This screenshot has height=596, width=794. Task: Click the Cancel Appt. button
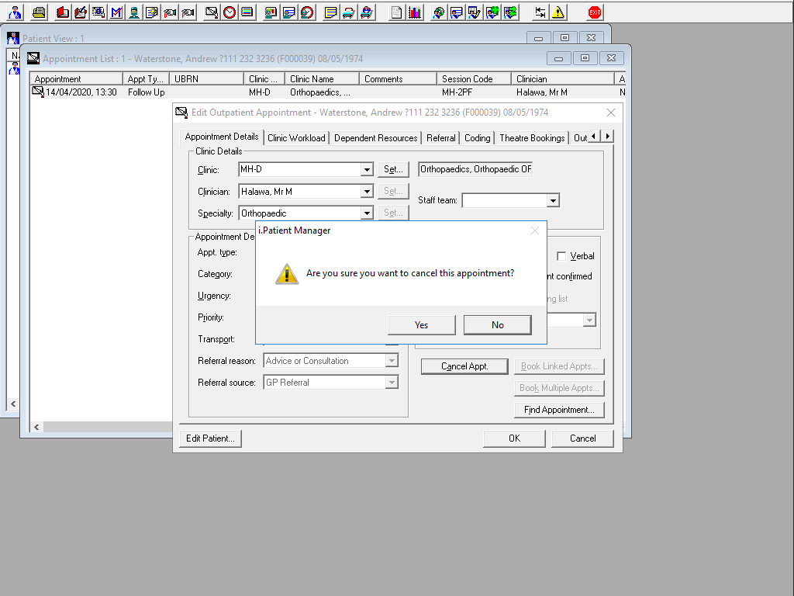464,366
